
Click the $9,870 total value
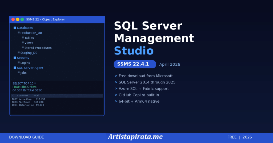click(x=40, y=105)
